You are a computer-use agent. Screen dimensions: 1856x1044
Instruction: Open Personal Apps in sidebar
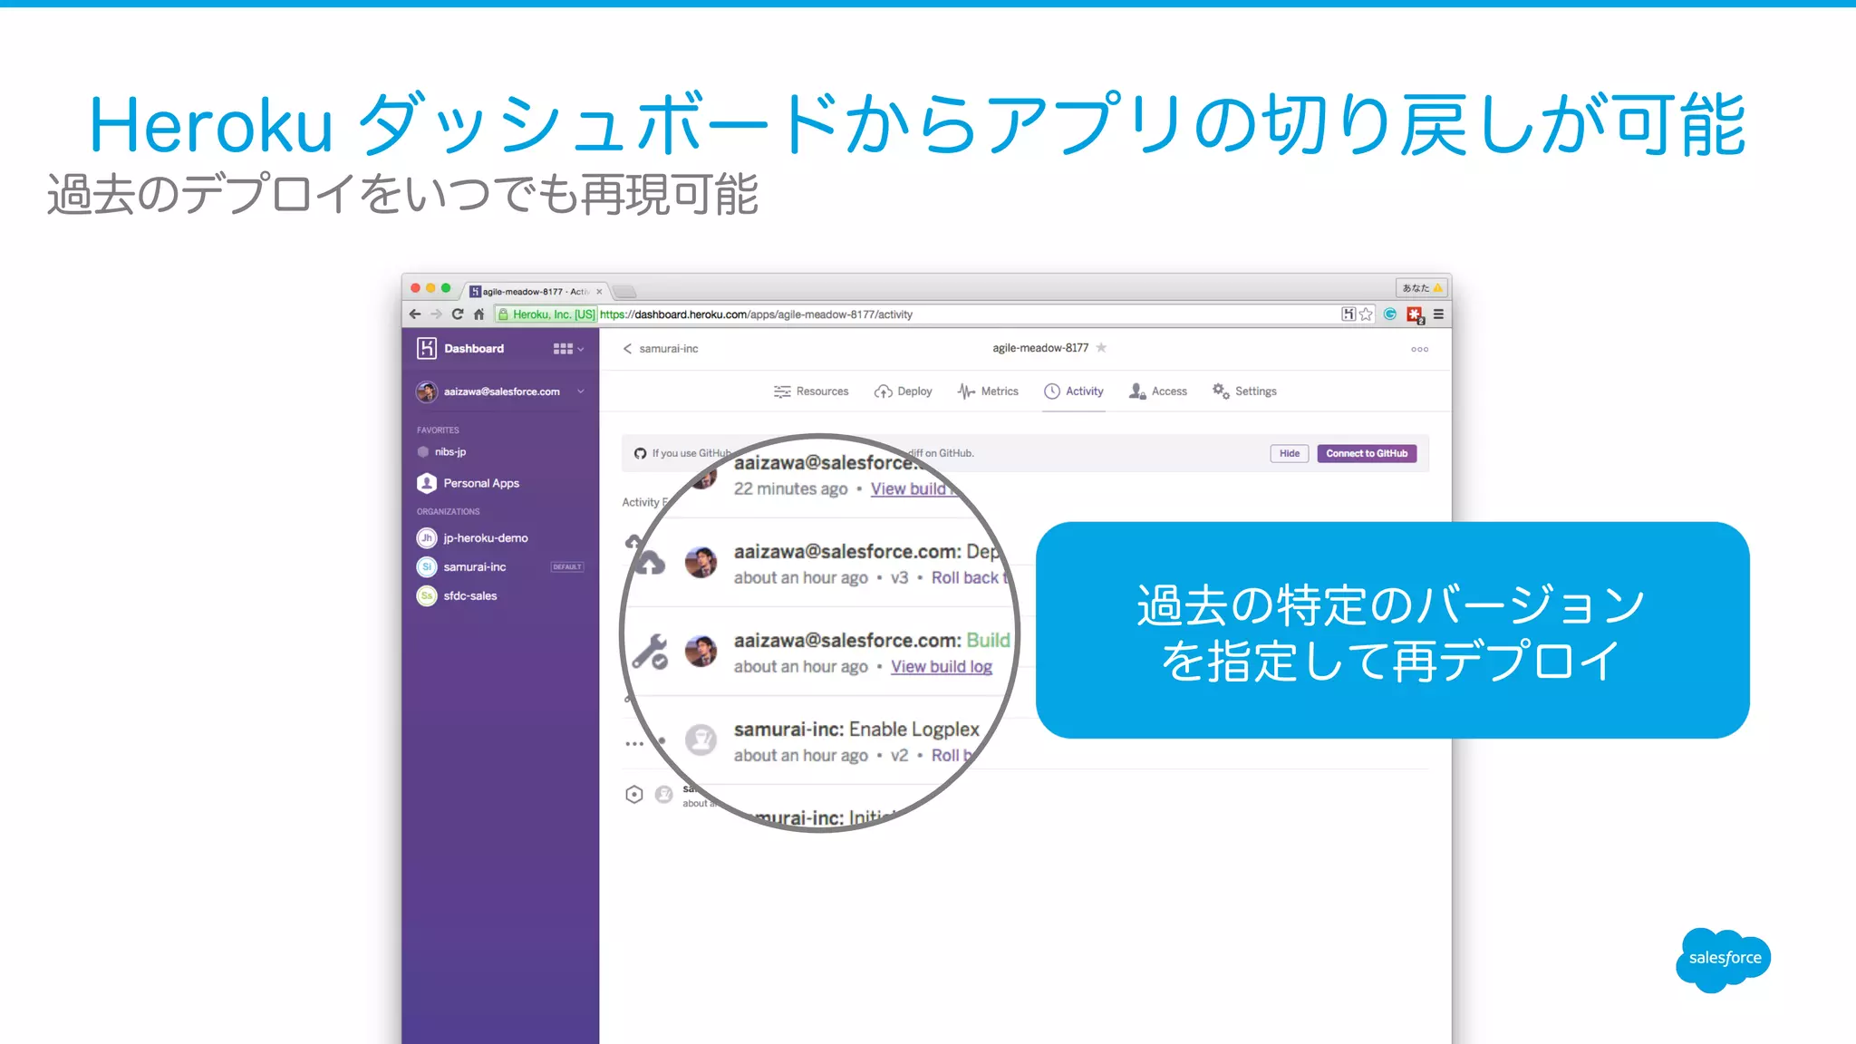tap(469, 483)
